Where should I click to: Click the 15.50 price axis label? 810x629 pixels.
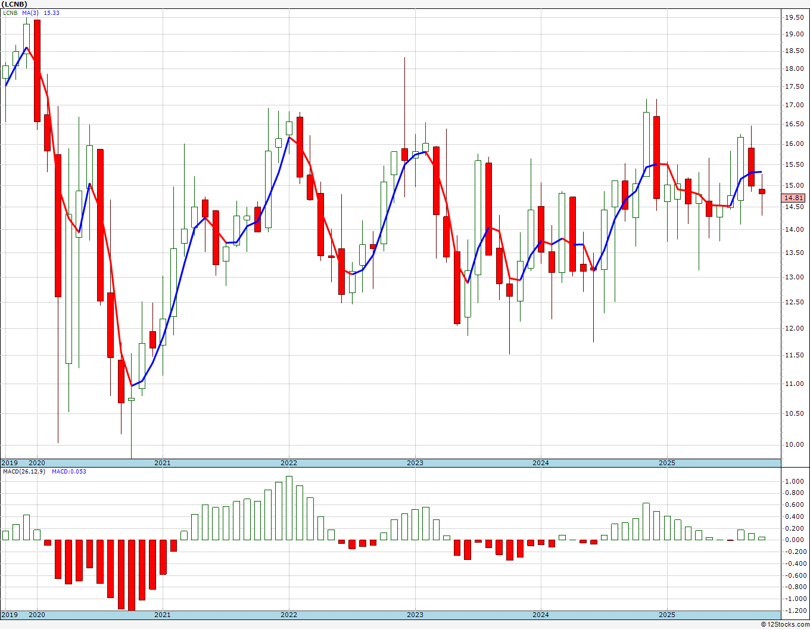(794, 164)
